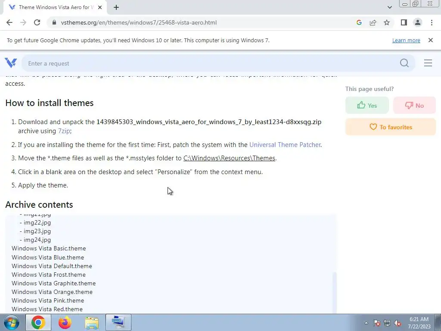Bookmark this page with the star icon
Image resolution: width=441 pixels, height=331 pixels.
pos(387,22)
